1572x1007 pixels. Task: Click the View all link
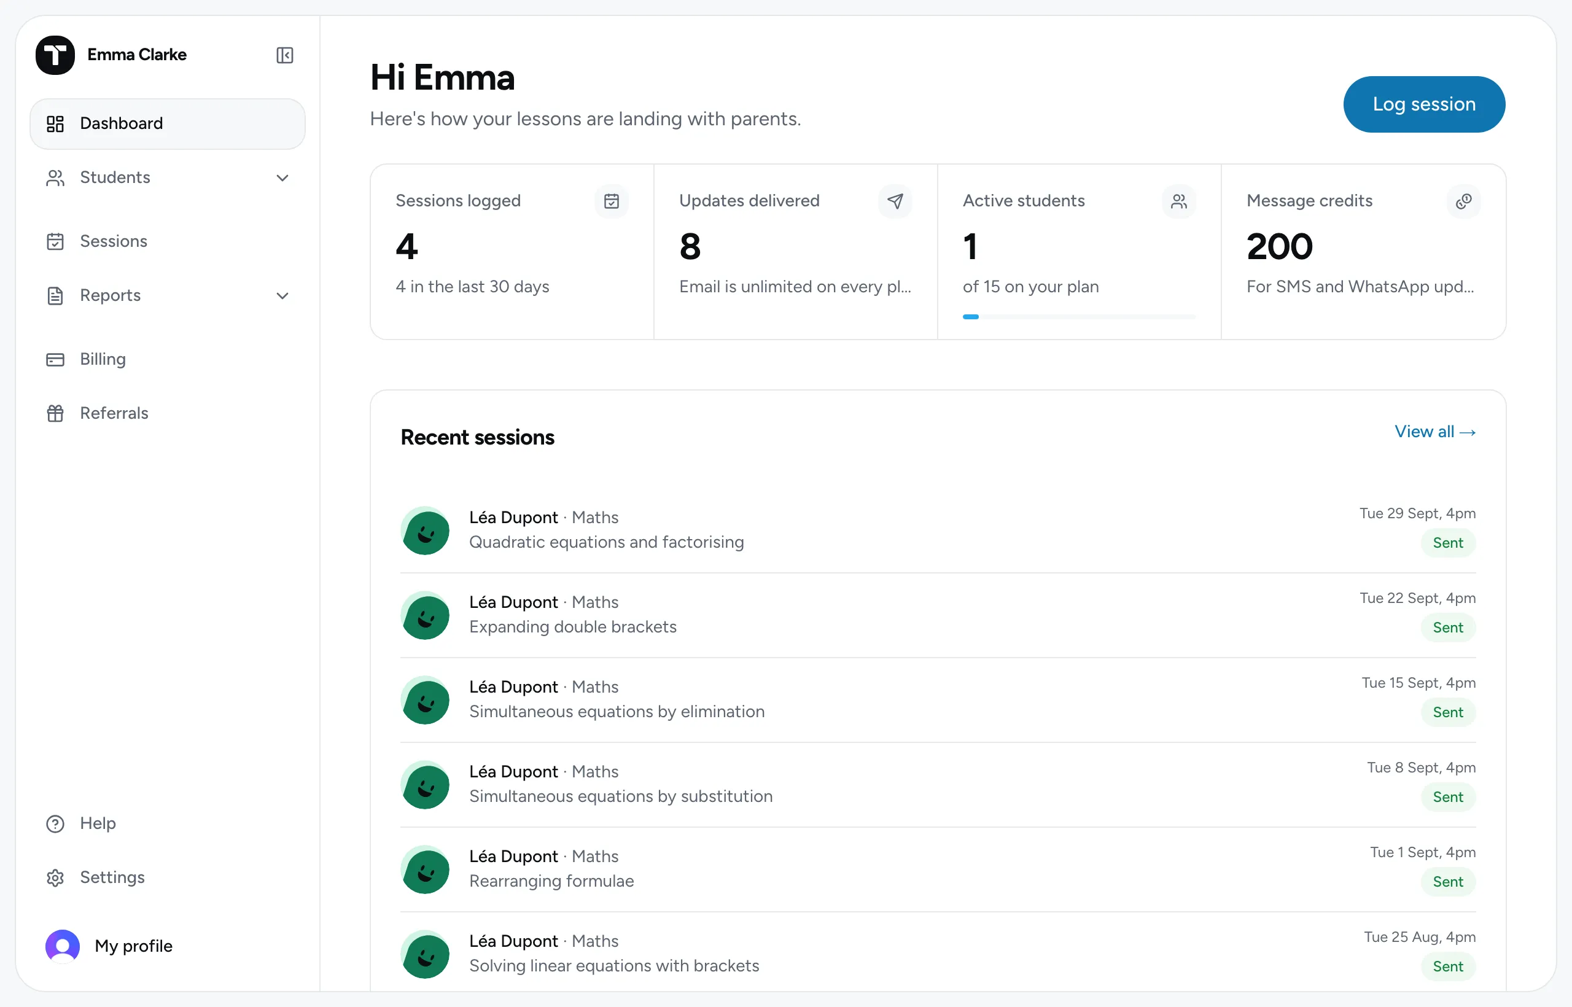[1435, 432]
